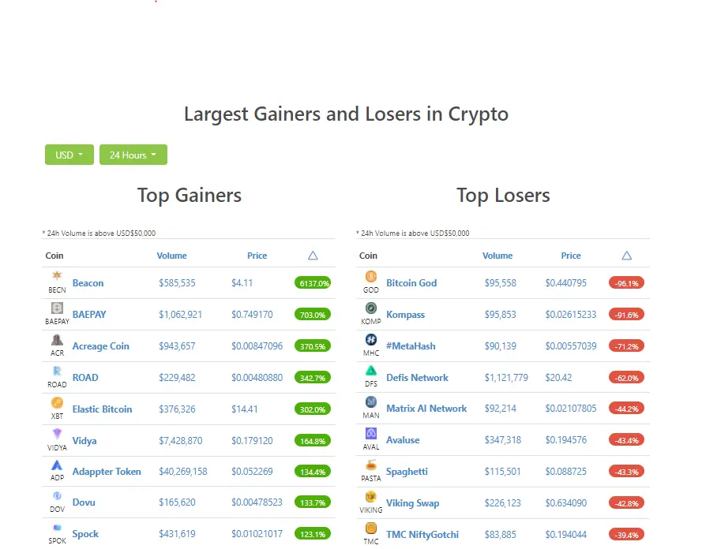702x549 pixels.
Task: Click the Dovu DOV icon
Action: click(57, 496)
